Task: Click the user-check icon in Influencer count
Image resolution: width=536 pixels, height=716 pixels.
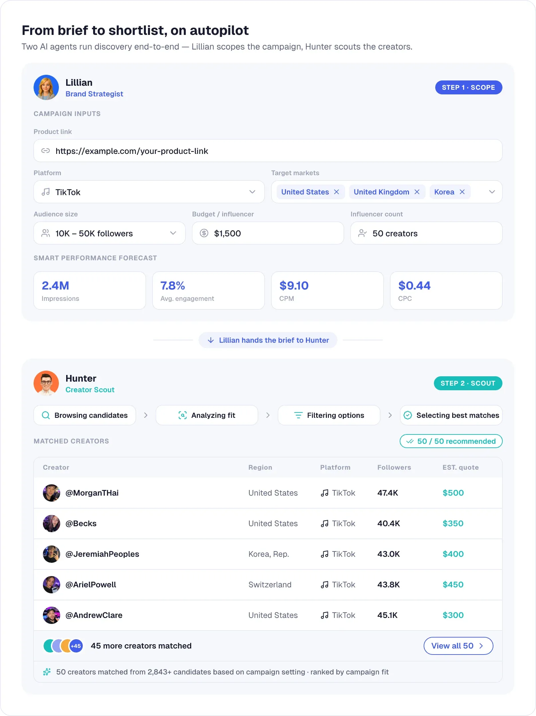Action: point(362,233)
